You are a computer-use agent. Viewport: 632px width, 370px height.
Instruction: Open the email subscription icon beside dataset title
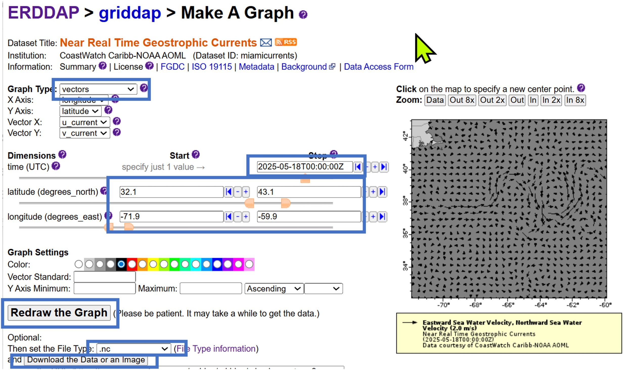pos(266,42)
